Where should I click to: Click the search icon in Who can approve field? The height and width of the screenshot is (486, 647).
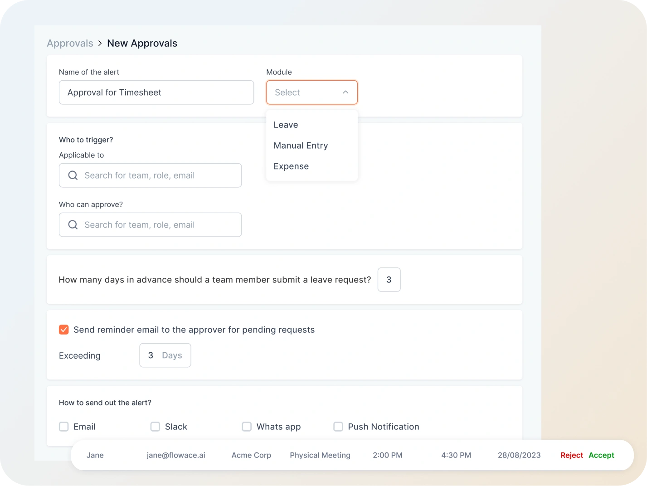pos(73,225)
